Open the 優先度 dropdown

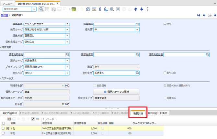point(137,29)
